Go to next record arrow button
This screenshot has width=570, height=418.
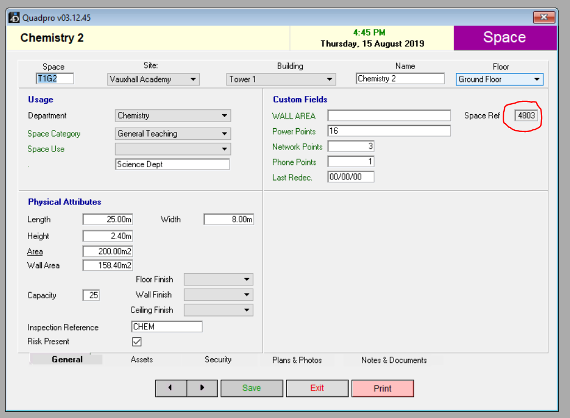[x=203, y=388]
